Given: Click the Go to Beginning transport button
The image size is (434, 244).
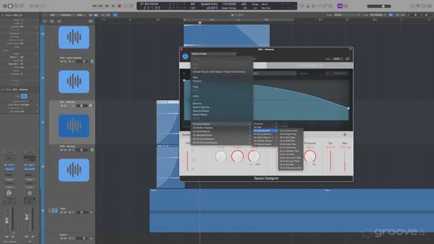Looking at the screenshot, I should point(107,6).
